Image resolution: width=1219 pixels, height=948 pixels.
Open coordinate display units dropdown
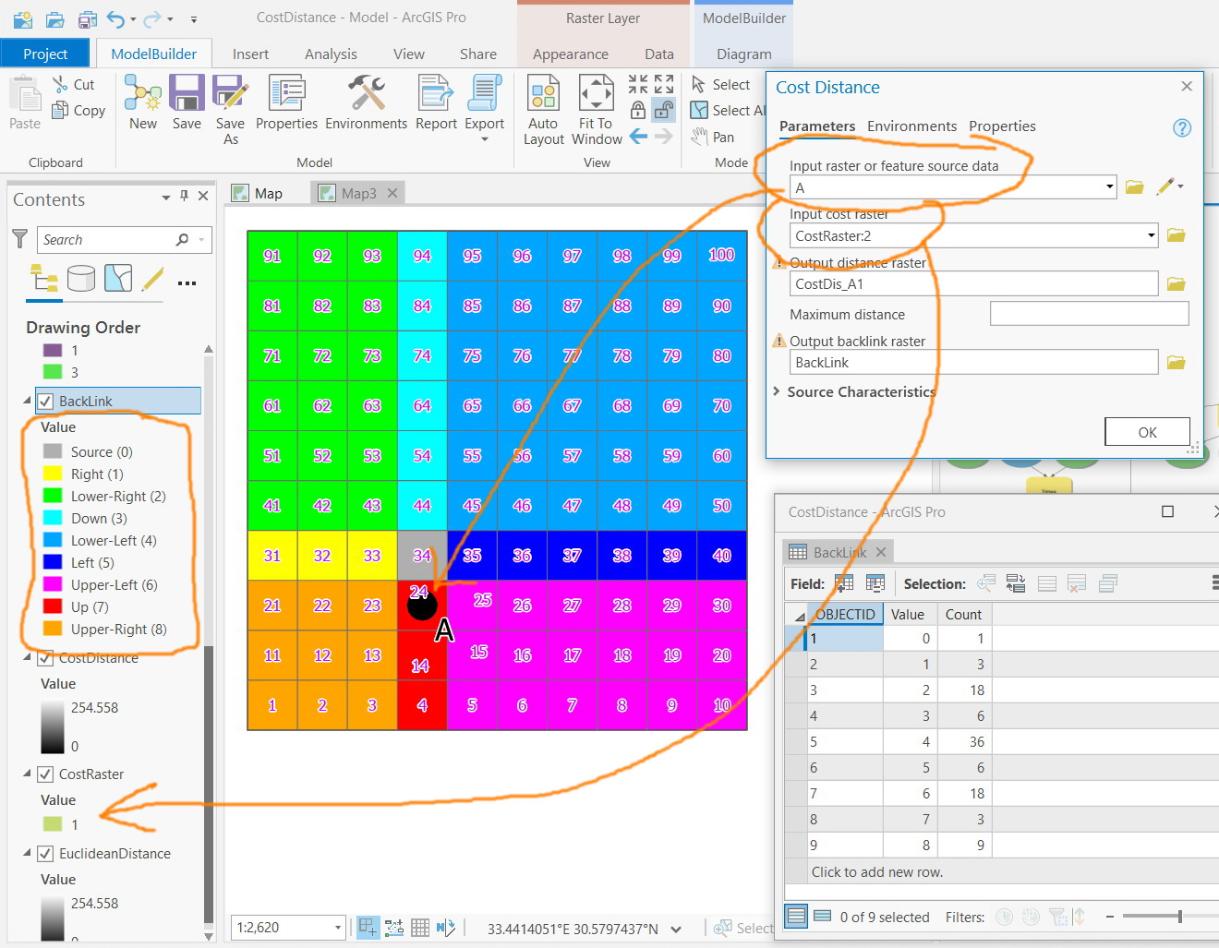pos(676,930)
